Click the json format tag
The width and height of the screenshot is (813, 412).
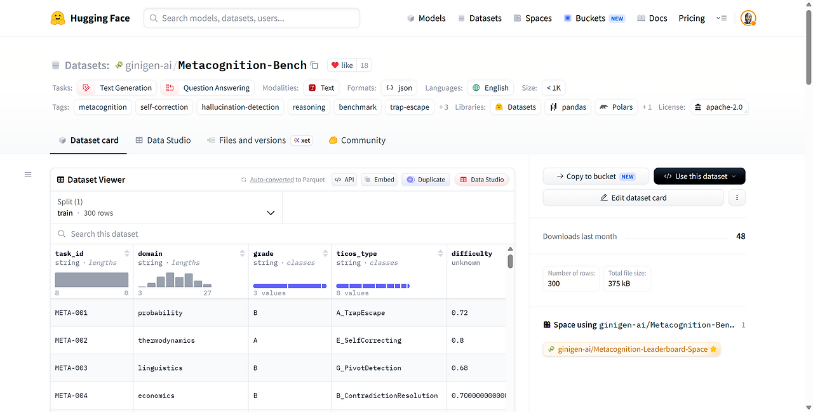(399, 88)
